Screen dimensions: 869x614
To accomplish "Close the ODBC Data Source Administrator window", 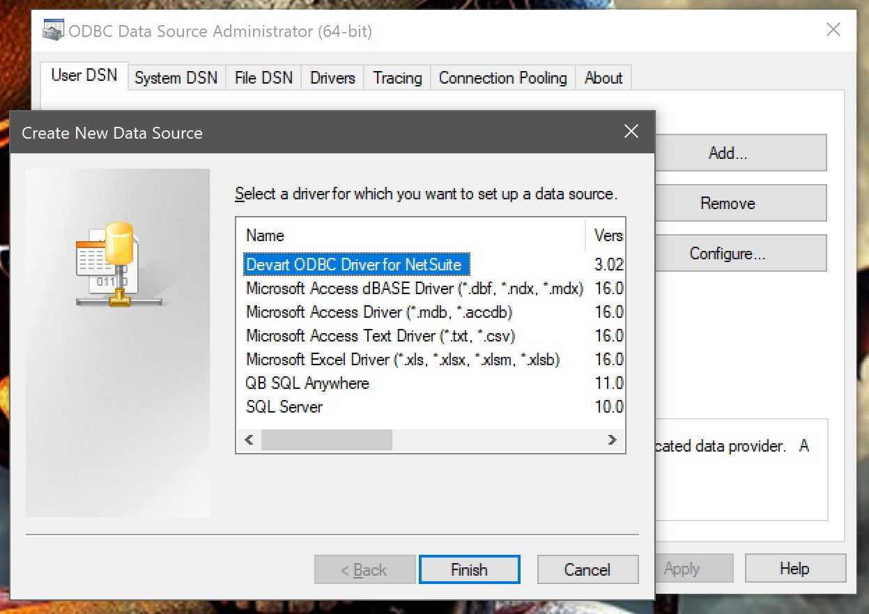I will click(833, 29).
